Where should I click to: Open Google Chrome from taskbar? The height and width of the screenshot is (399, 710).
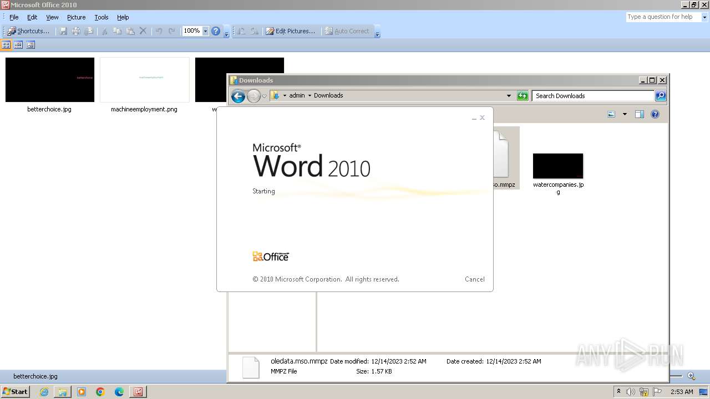click(x=100, y=392)
